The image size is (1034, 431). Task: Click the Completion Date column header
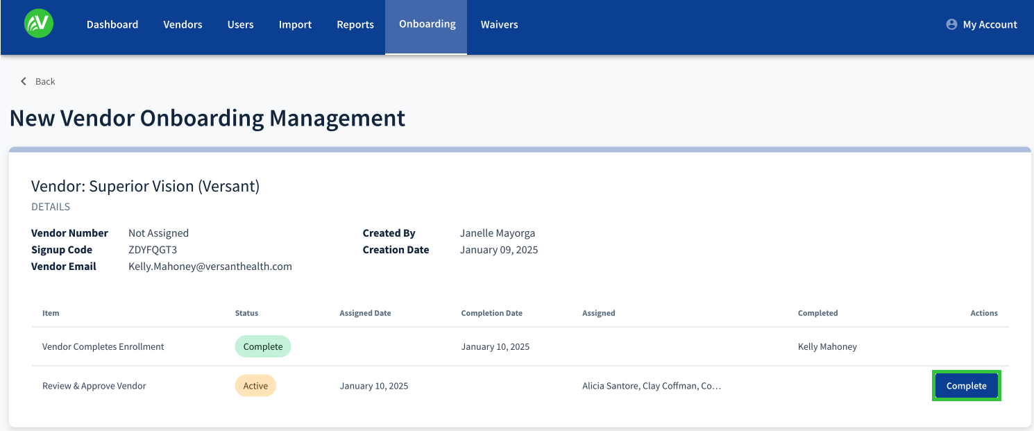coord(491,313)
